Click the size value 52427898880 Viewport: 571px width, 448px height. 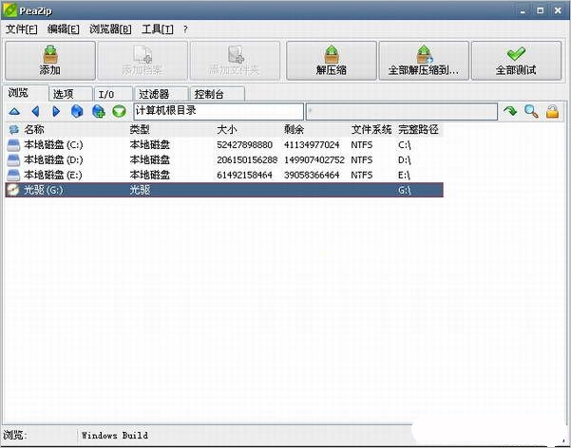(x=245, y=145)
